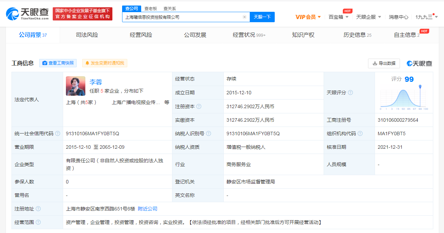This screenshot has height=233, width=444.
Task: Click the approval date 2021-12-31
Action: 390,147
